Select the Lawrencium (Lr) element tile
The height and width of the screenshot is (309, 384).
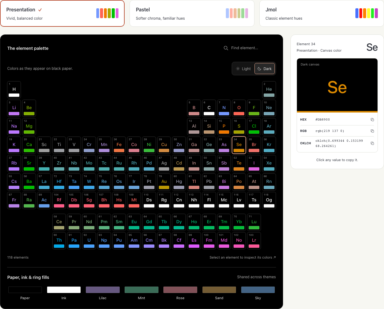[254, 241]
